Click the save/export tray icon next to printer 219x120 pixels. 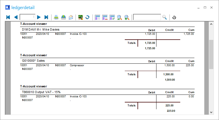point(64,17)
